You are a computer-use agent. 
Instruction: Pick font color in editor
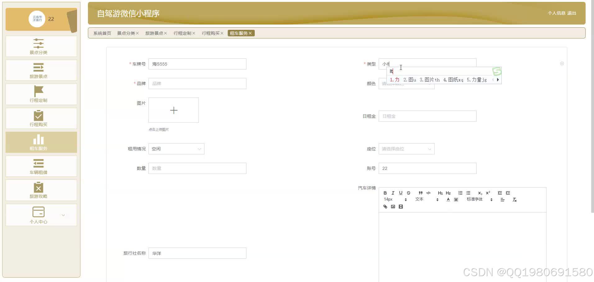click(448, 200)
